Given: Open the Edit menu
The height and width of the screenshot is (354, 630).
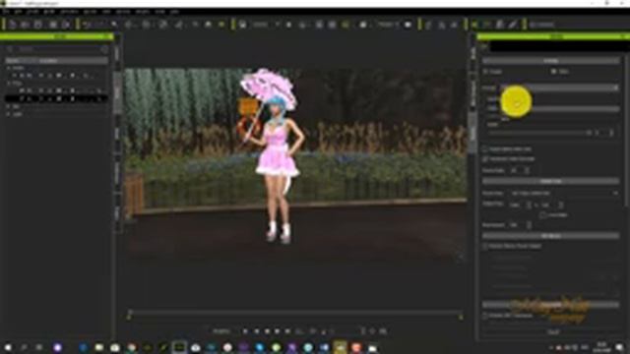Looking at the screenshot, I should tap(18, 12).
